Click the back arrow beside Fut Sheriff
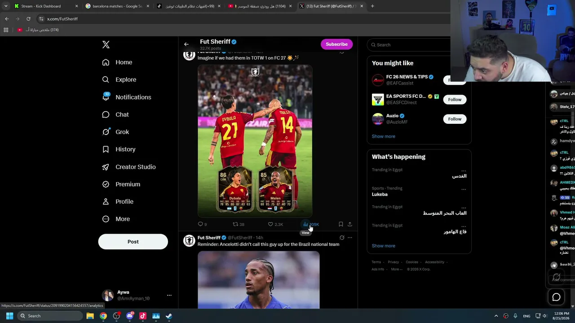The image size is (575, 323). (186, 44)
